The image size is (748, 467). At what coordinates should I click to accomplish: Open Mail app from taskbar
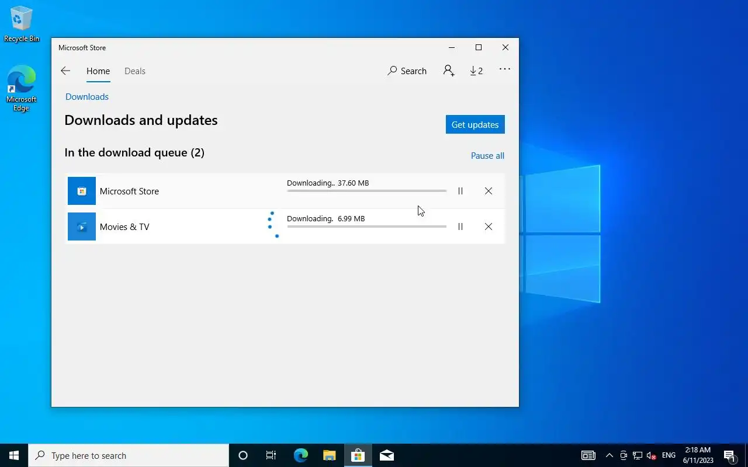click(x=386, y=455)
